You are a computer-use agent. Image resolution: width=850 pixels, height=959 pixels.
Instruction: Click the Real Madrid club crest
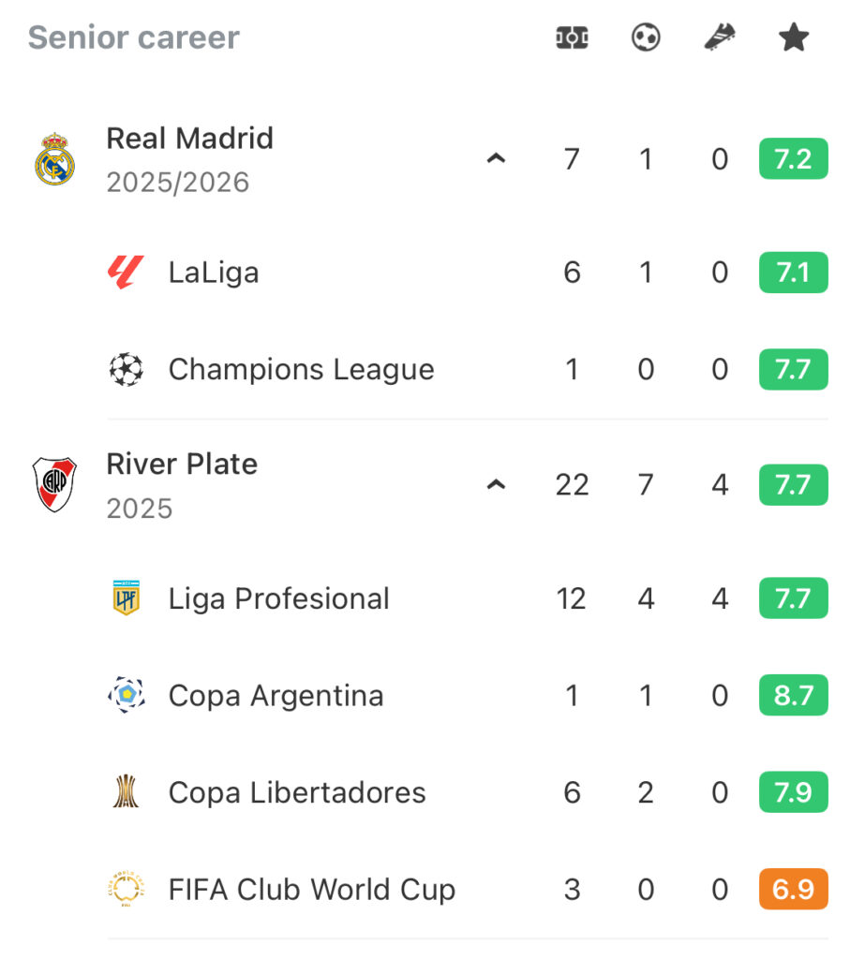(54, 159)
